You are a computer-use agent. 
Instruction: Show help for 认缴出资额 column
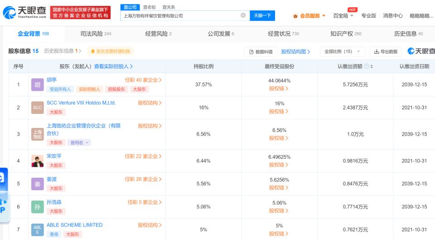[x=367, y=66]
